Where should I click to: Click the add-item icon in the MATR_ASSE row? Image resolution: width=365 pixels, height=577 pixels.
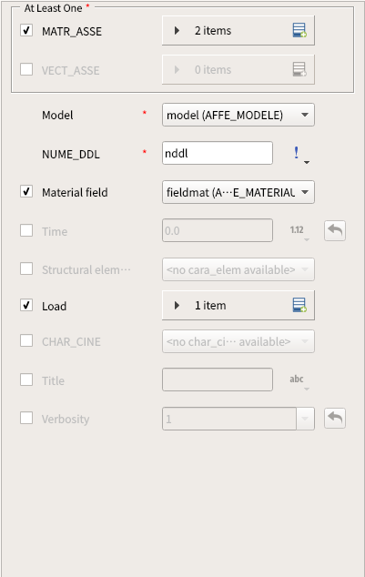coord(299,30)
